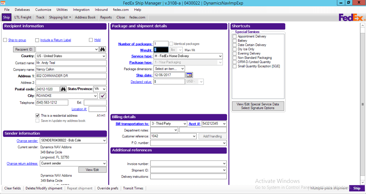
Task: Click View/Edit sender button
Action: pos(92,170)
